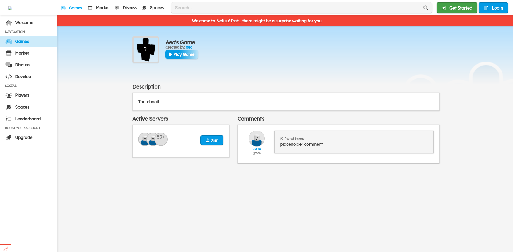Open Discuss via the sidebar chat icon
The height and width of the screenshot is (252, 513).
click(9, 65)
